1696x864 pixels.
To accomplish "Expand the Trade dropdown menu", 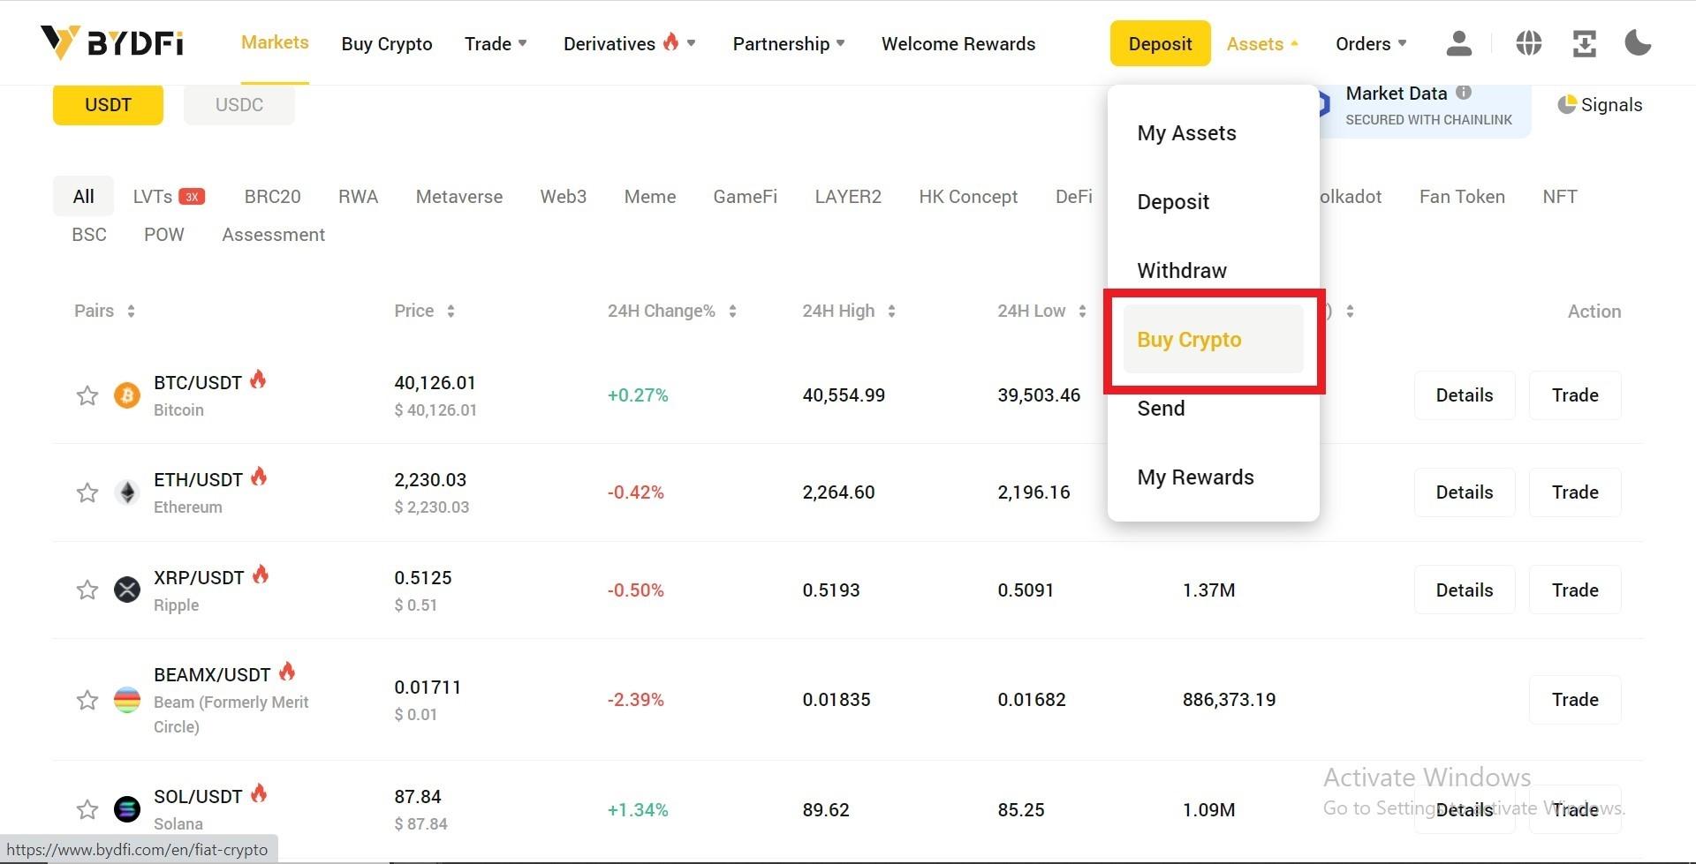I will [496, 43].
